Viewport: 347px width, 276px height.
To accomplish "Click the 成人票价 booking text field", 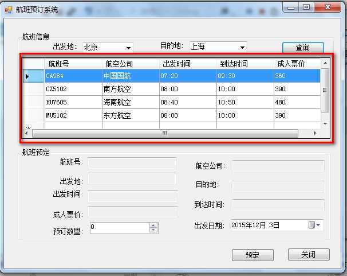I will coord(133,212).
